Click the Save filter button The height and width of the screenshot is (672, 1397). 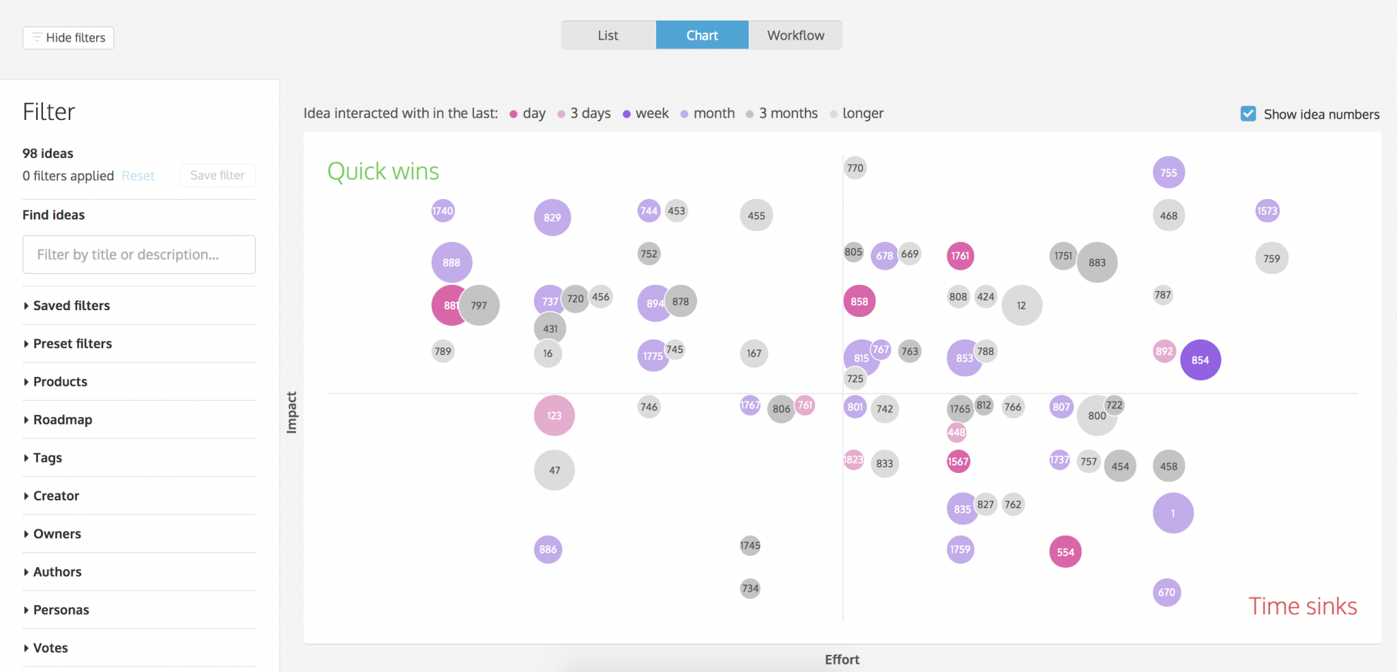click(217, 175)
